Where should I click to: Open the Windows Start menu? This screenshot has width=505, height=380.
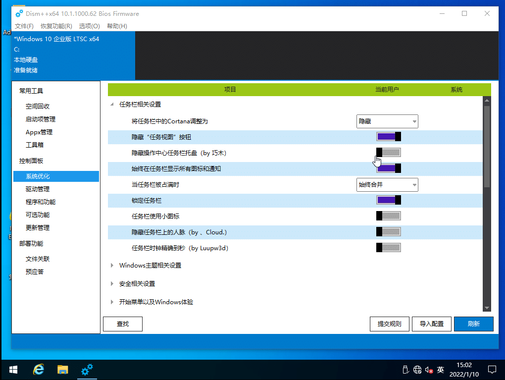pos(13,370)
